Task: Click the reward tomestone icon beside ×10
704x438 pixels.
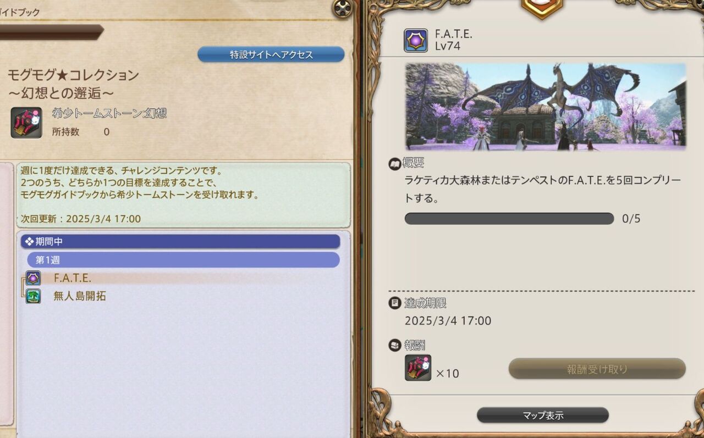Action: click(418, 368)
